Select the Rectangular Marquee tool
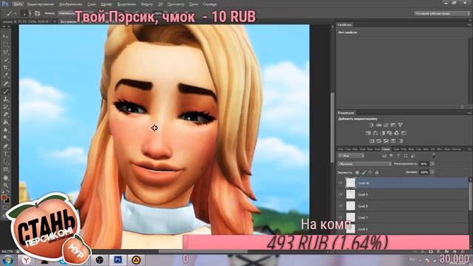Viewport: 473px width, 266px height. [6, 44]
